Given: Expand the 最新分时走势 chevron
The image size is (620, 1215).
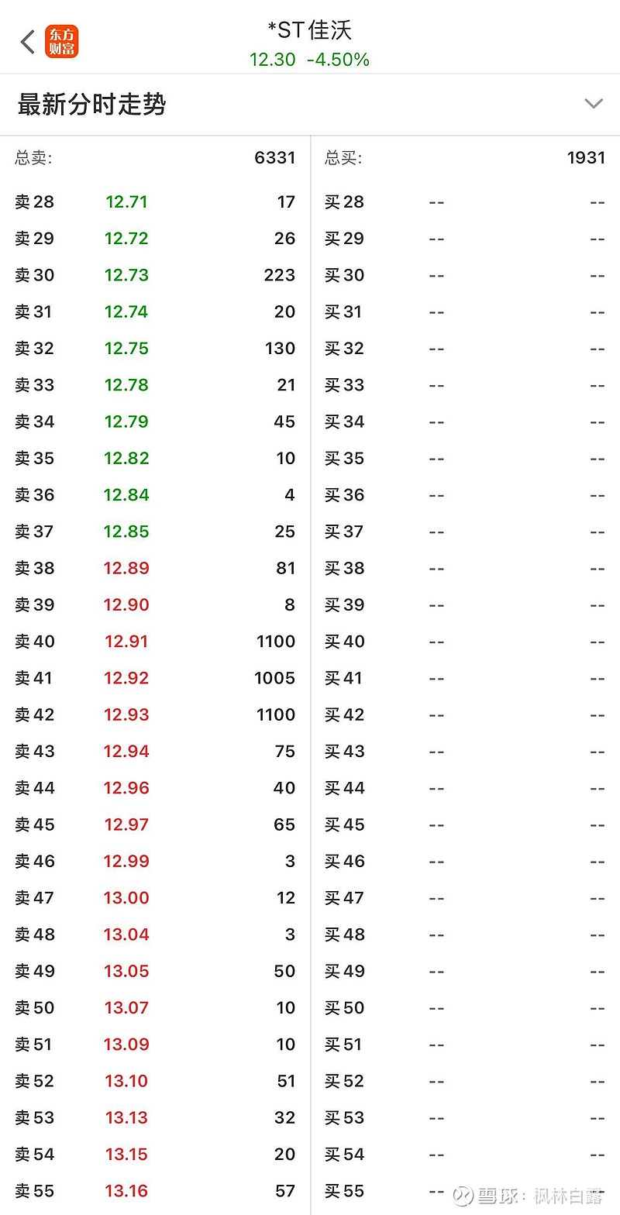Looking at the screenshot, I should [x=594, y=104].
